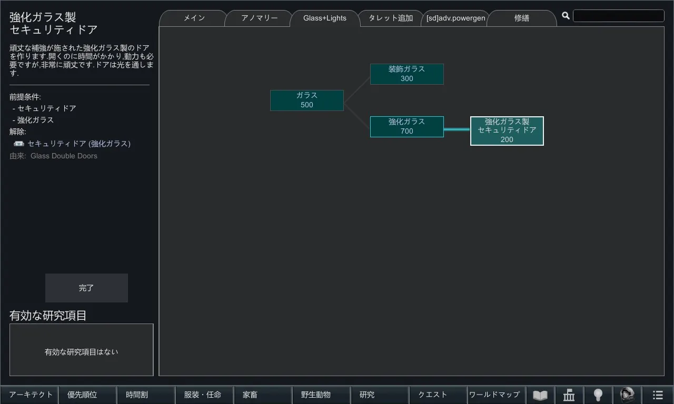The height and width of the screenshot is (404, 674).
Task: Select the タレット追加 tab
Action: (x=390, y=18)
